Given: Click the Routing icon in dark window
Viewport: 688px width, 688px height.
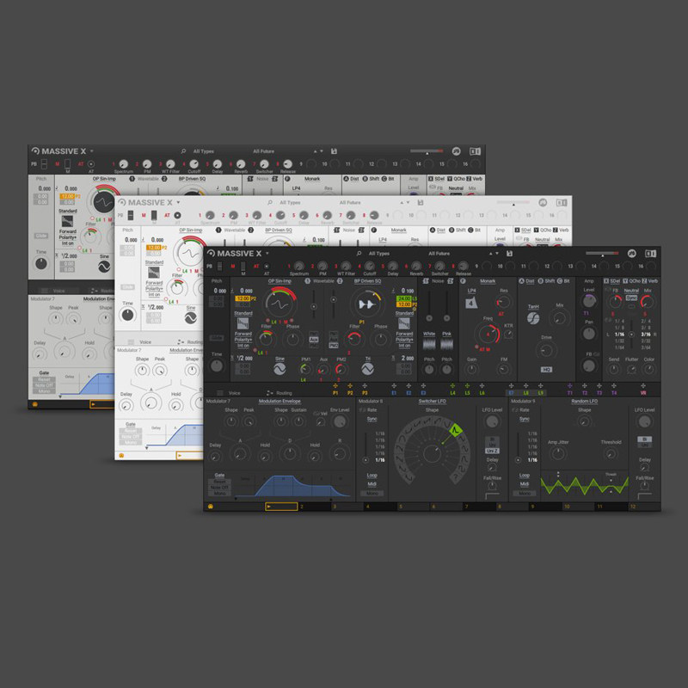Looking at the screenshot, I should click(270, 393).
